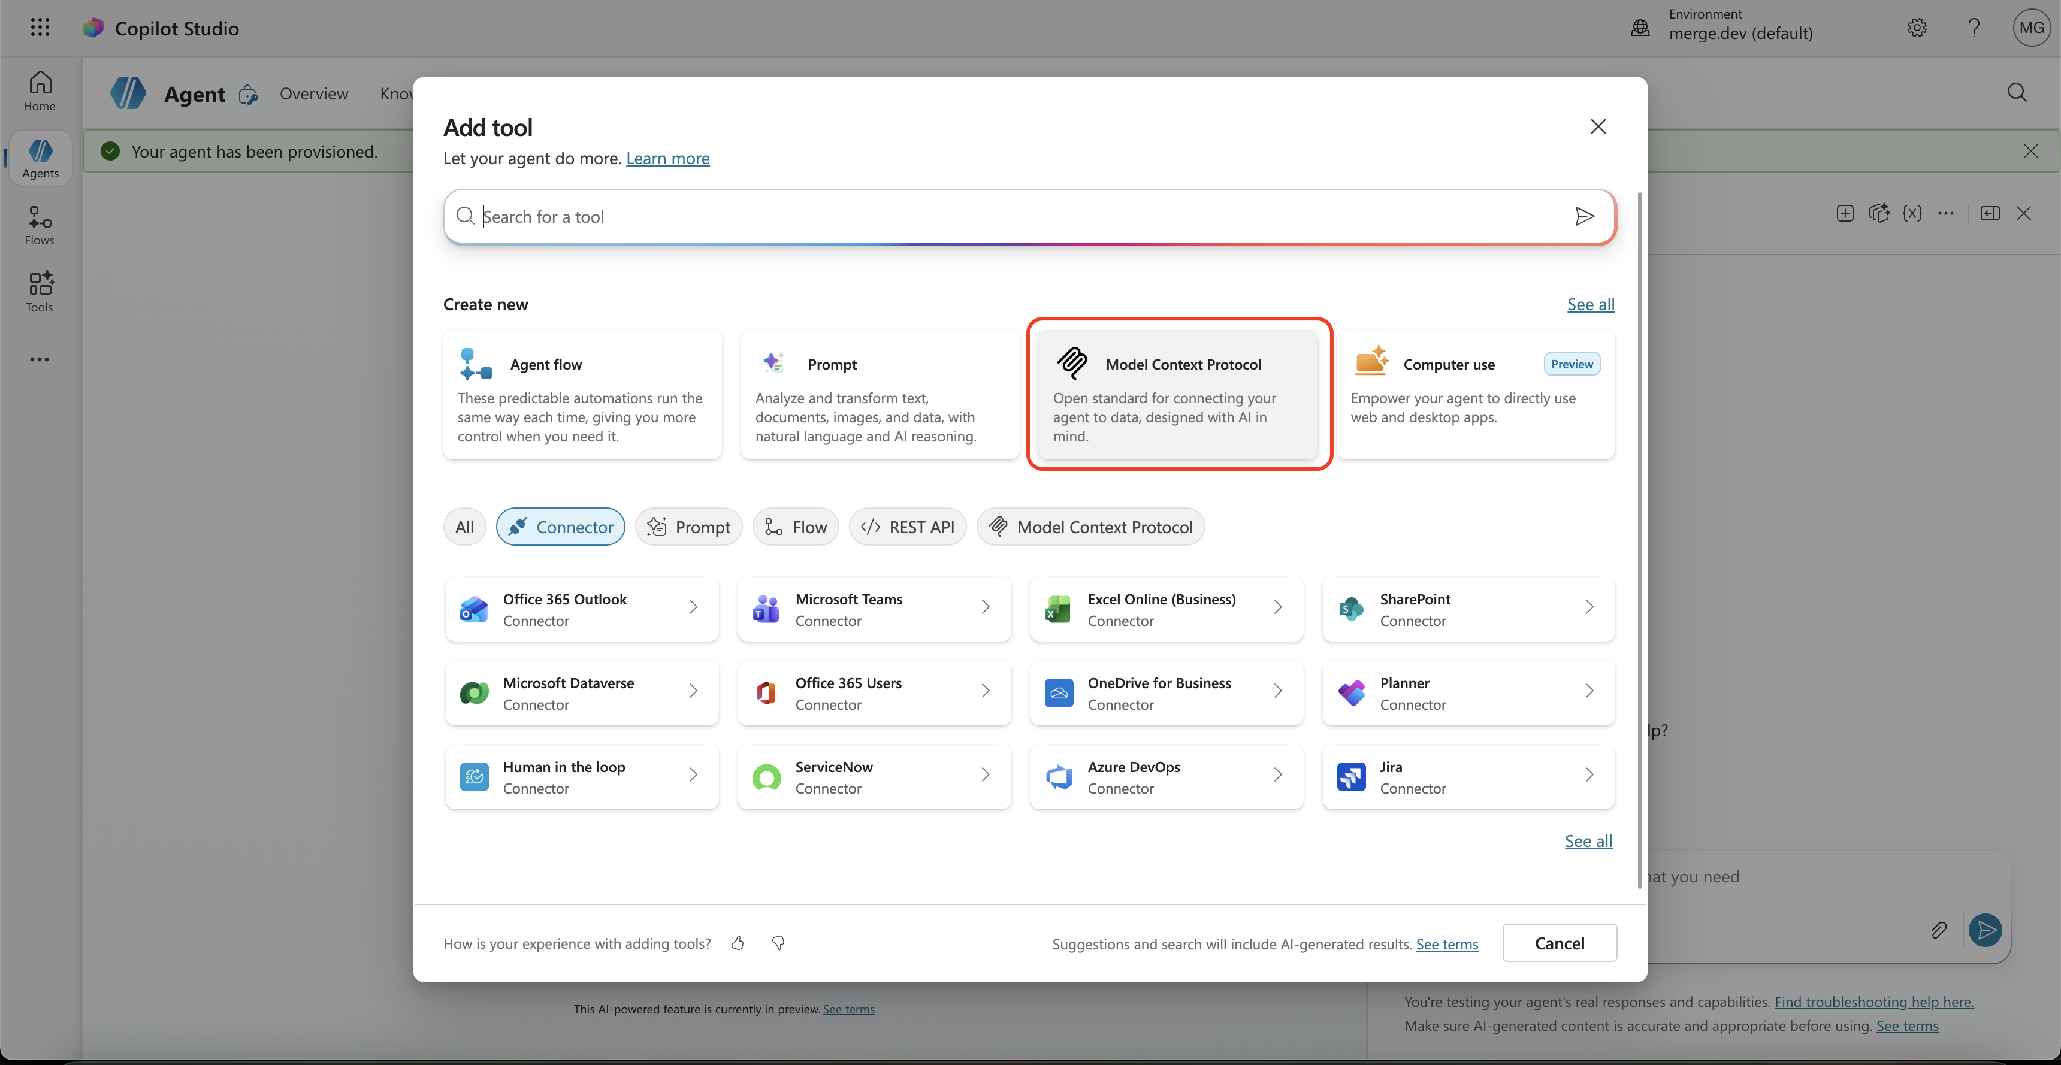The width and height of the screenshot is (2061, 1065).
Task: Open Agents in the left sidebar
Action: pyautogui.click(x=40, y=158)
